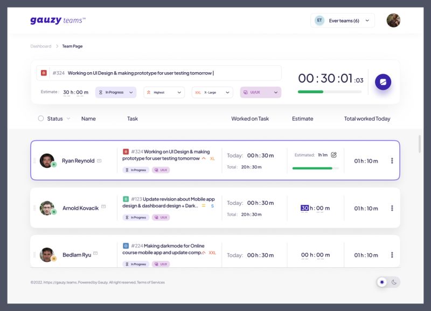This screenshot has width=431, height=311.
Task: Open the In Progress status dropdown
Action: pos(116,92)
